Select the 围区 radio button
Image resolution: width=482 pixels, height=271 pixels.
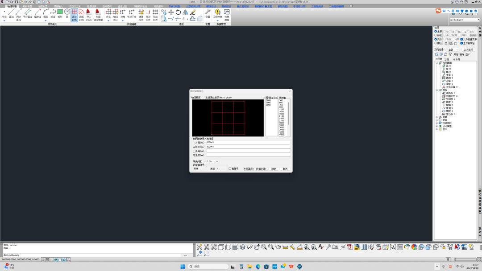[436, 43]
